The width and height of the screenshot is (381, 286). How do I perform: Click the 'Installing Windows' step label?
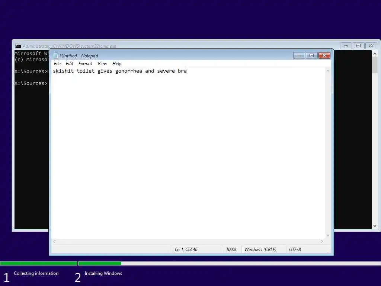103,273
